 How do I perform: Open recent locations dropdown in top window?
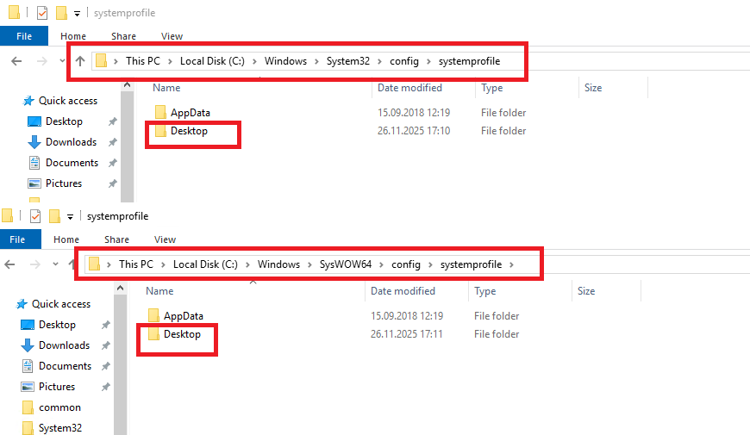(x=62, y=61)
